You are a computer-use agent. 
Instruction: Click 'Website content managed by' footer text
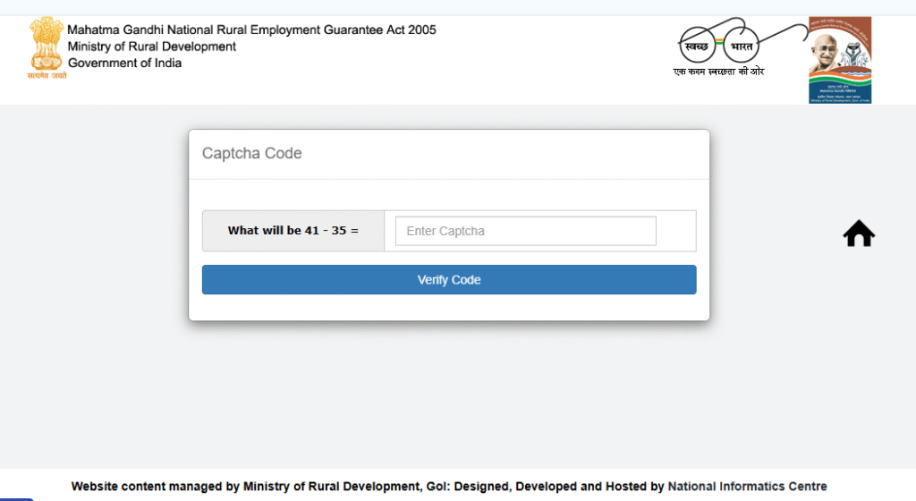click(157, 487)
